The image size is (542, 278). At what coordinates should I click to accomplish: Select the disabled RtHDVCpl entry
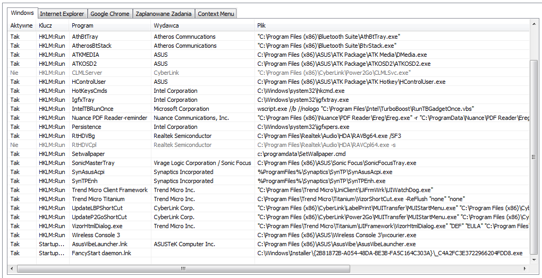pyautogui.click(x=268, y=145)
